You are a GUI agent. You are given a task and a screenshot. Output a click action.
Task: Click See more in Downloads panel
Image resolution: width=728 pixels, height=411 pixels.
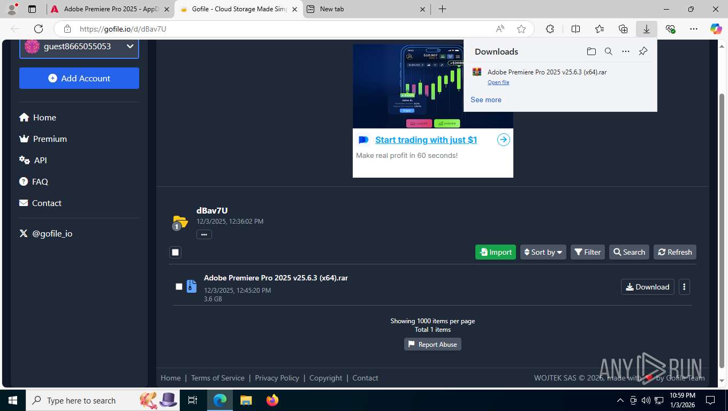(486, 100)
